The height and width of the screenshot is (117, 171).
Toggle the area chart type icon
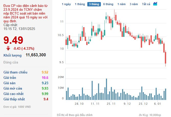click(155, 4)
